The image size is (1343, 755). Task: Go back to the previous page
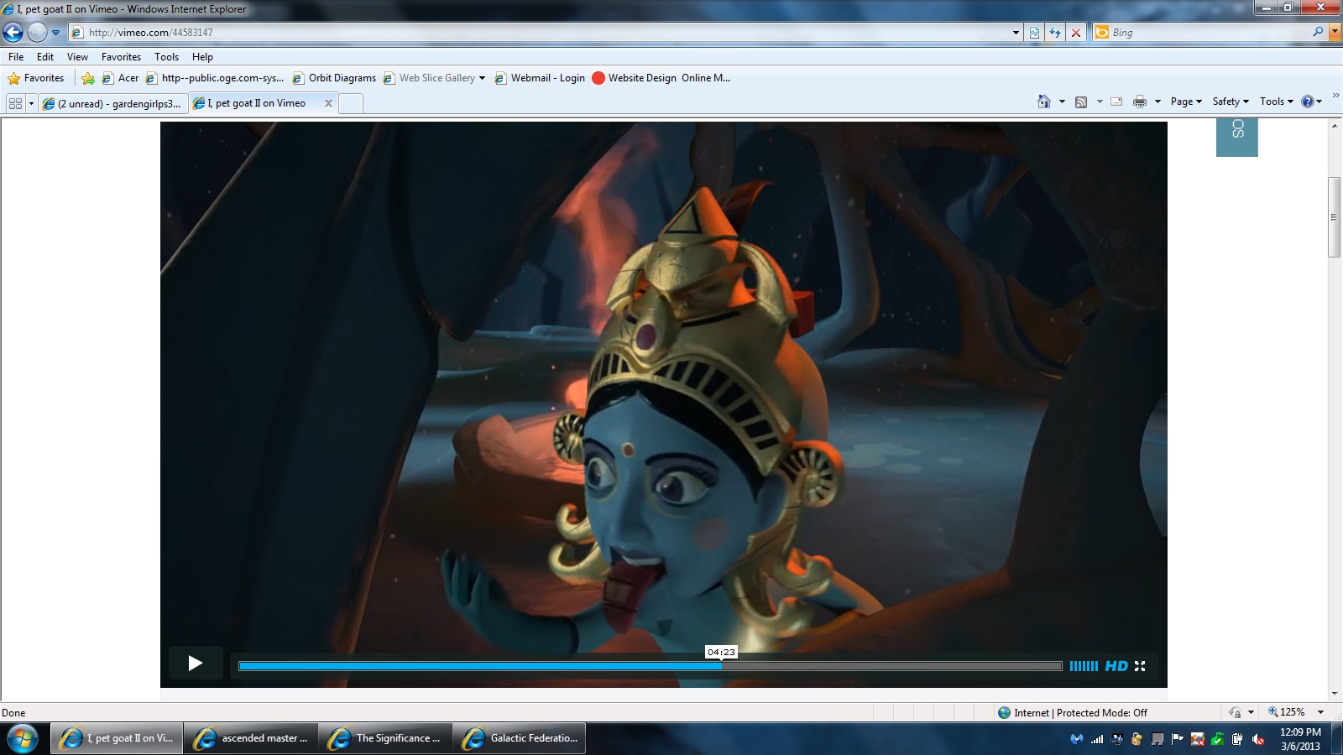pos(13,33)
